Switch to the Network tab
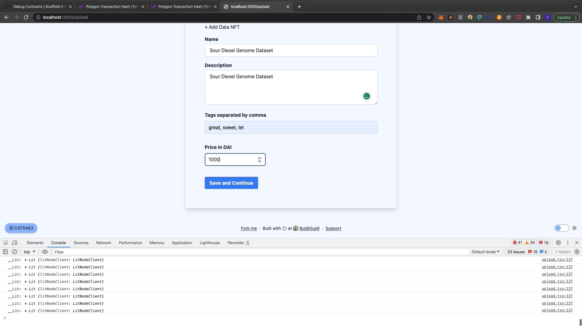582x326 pixels. coord(104,243)
